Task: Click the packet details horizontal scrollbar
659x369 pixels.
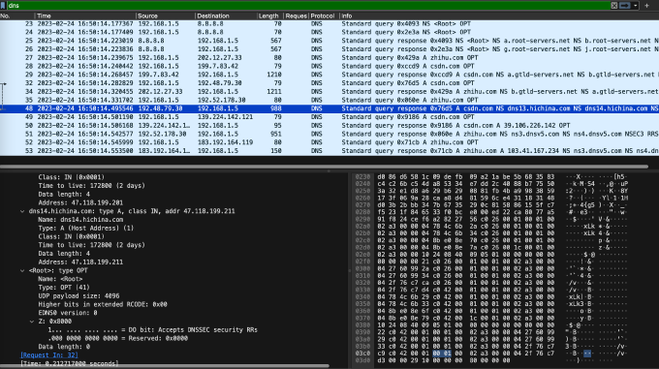Action: [x=165, y=367]
